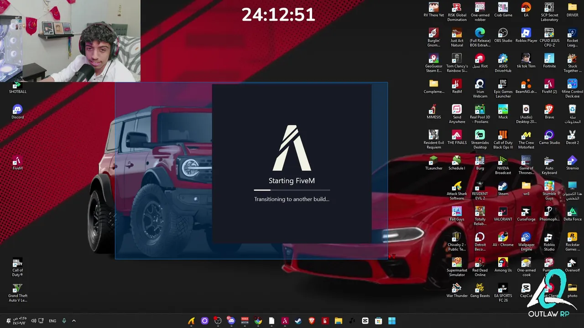Open CurseForge desktop icon
Screen dimensions: 584x328
tap(526, 214)
